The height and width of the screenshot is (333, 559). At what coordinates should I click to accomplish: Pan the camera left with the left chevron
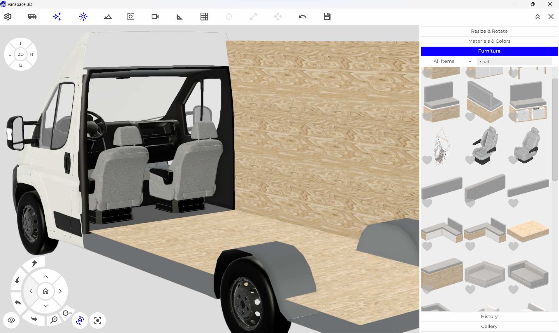pos(31,291)
